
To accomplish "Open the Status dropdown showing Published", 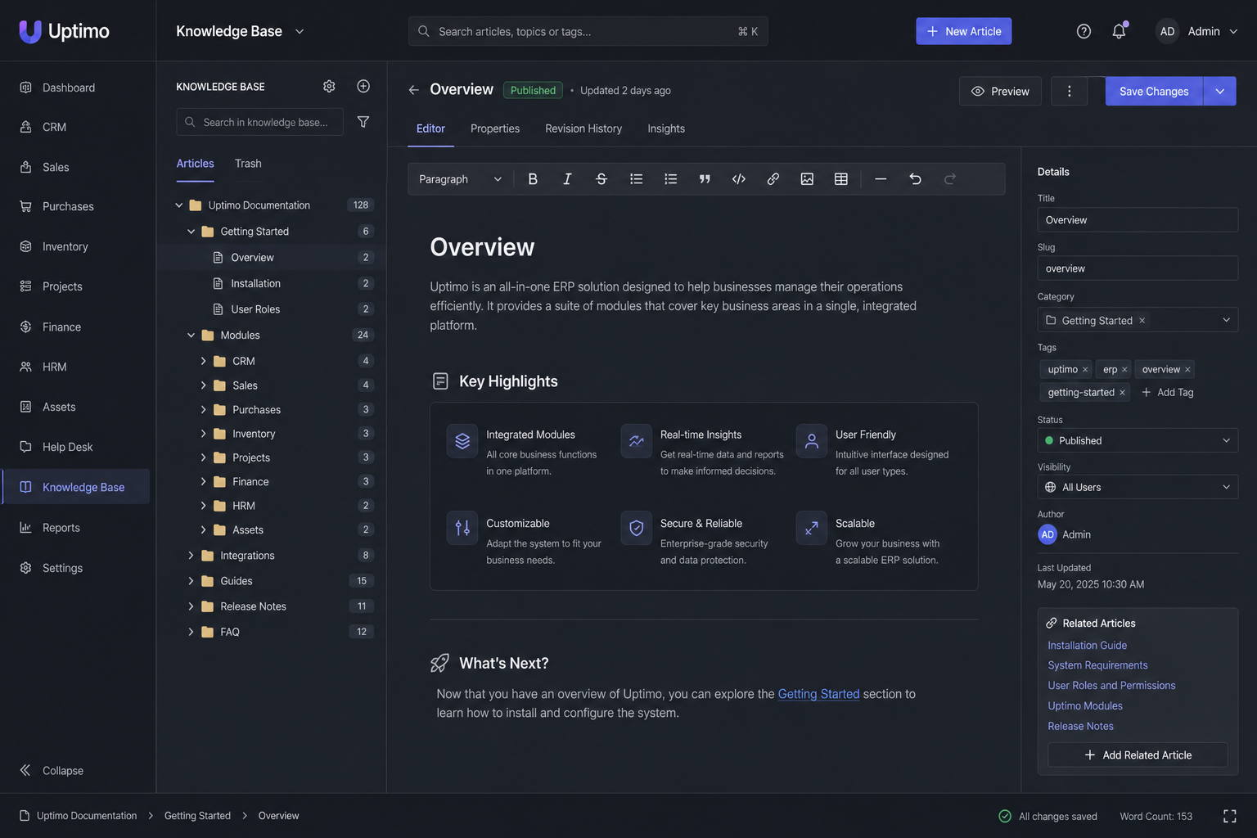I will coord(1138,440).
